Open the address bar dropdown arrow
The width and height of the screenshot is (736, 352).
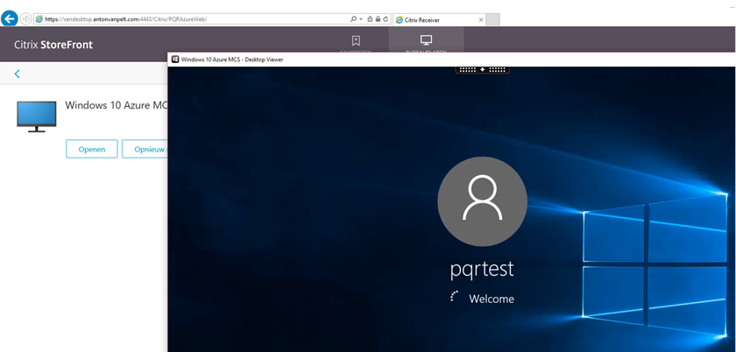[361, 19]
